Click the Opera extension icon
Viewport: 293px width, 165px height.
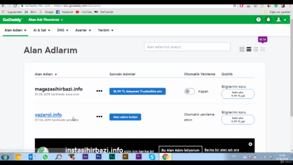click(241, 6)
